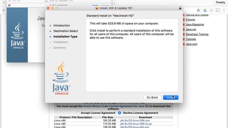This screenshot has height=128, width=228.
Task: Click the '533.9 MB of space' message text
Action: [124, 23]
